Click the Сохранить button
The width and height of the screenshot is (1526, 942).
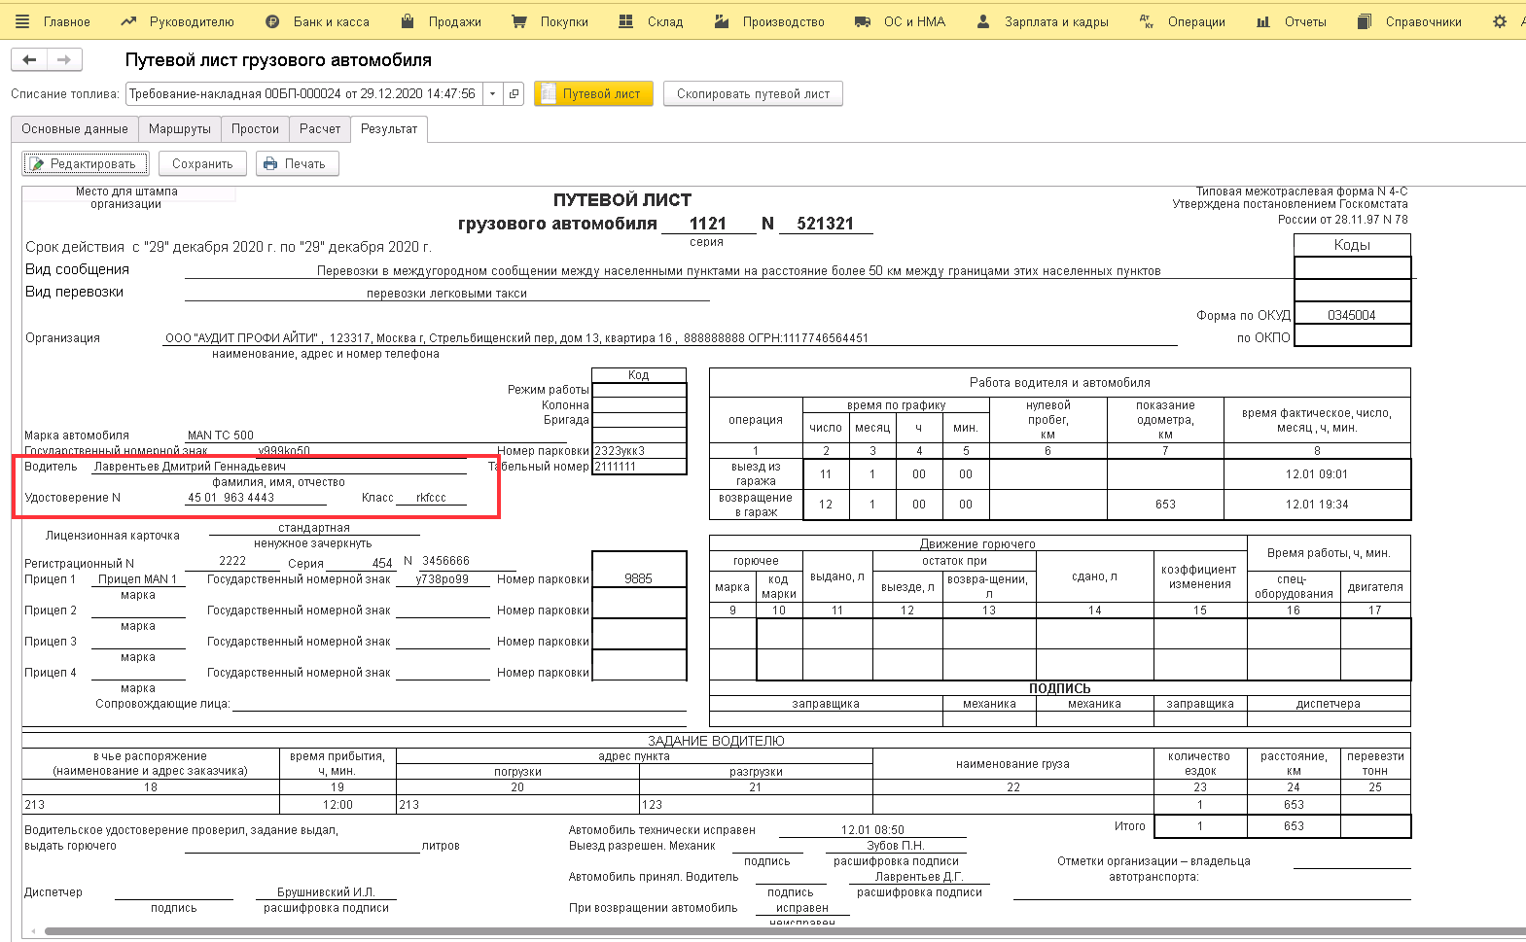coord(202,164)
